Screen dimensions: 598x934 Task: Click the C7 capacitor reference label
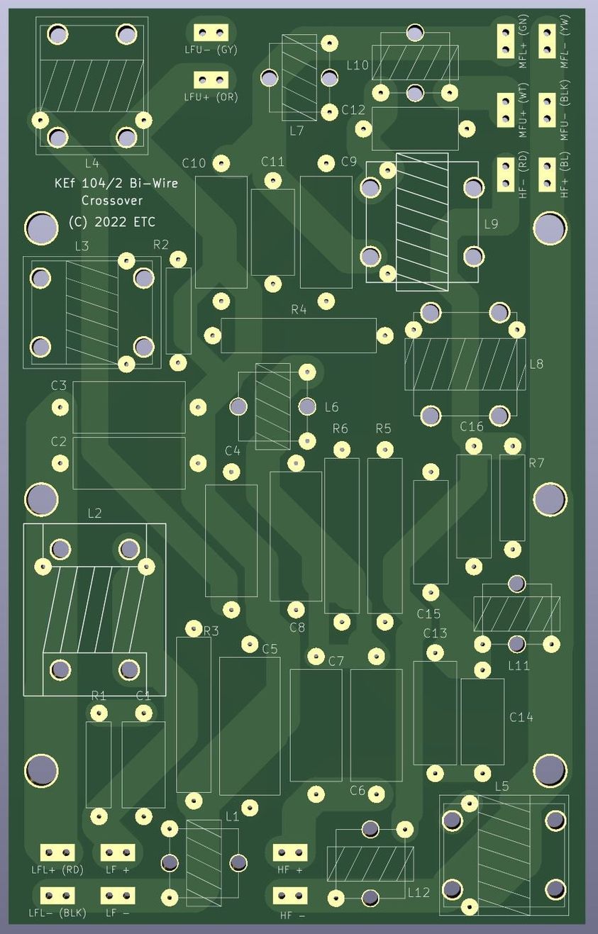point(336,661)
